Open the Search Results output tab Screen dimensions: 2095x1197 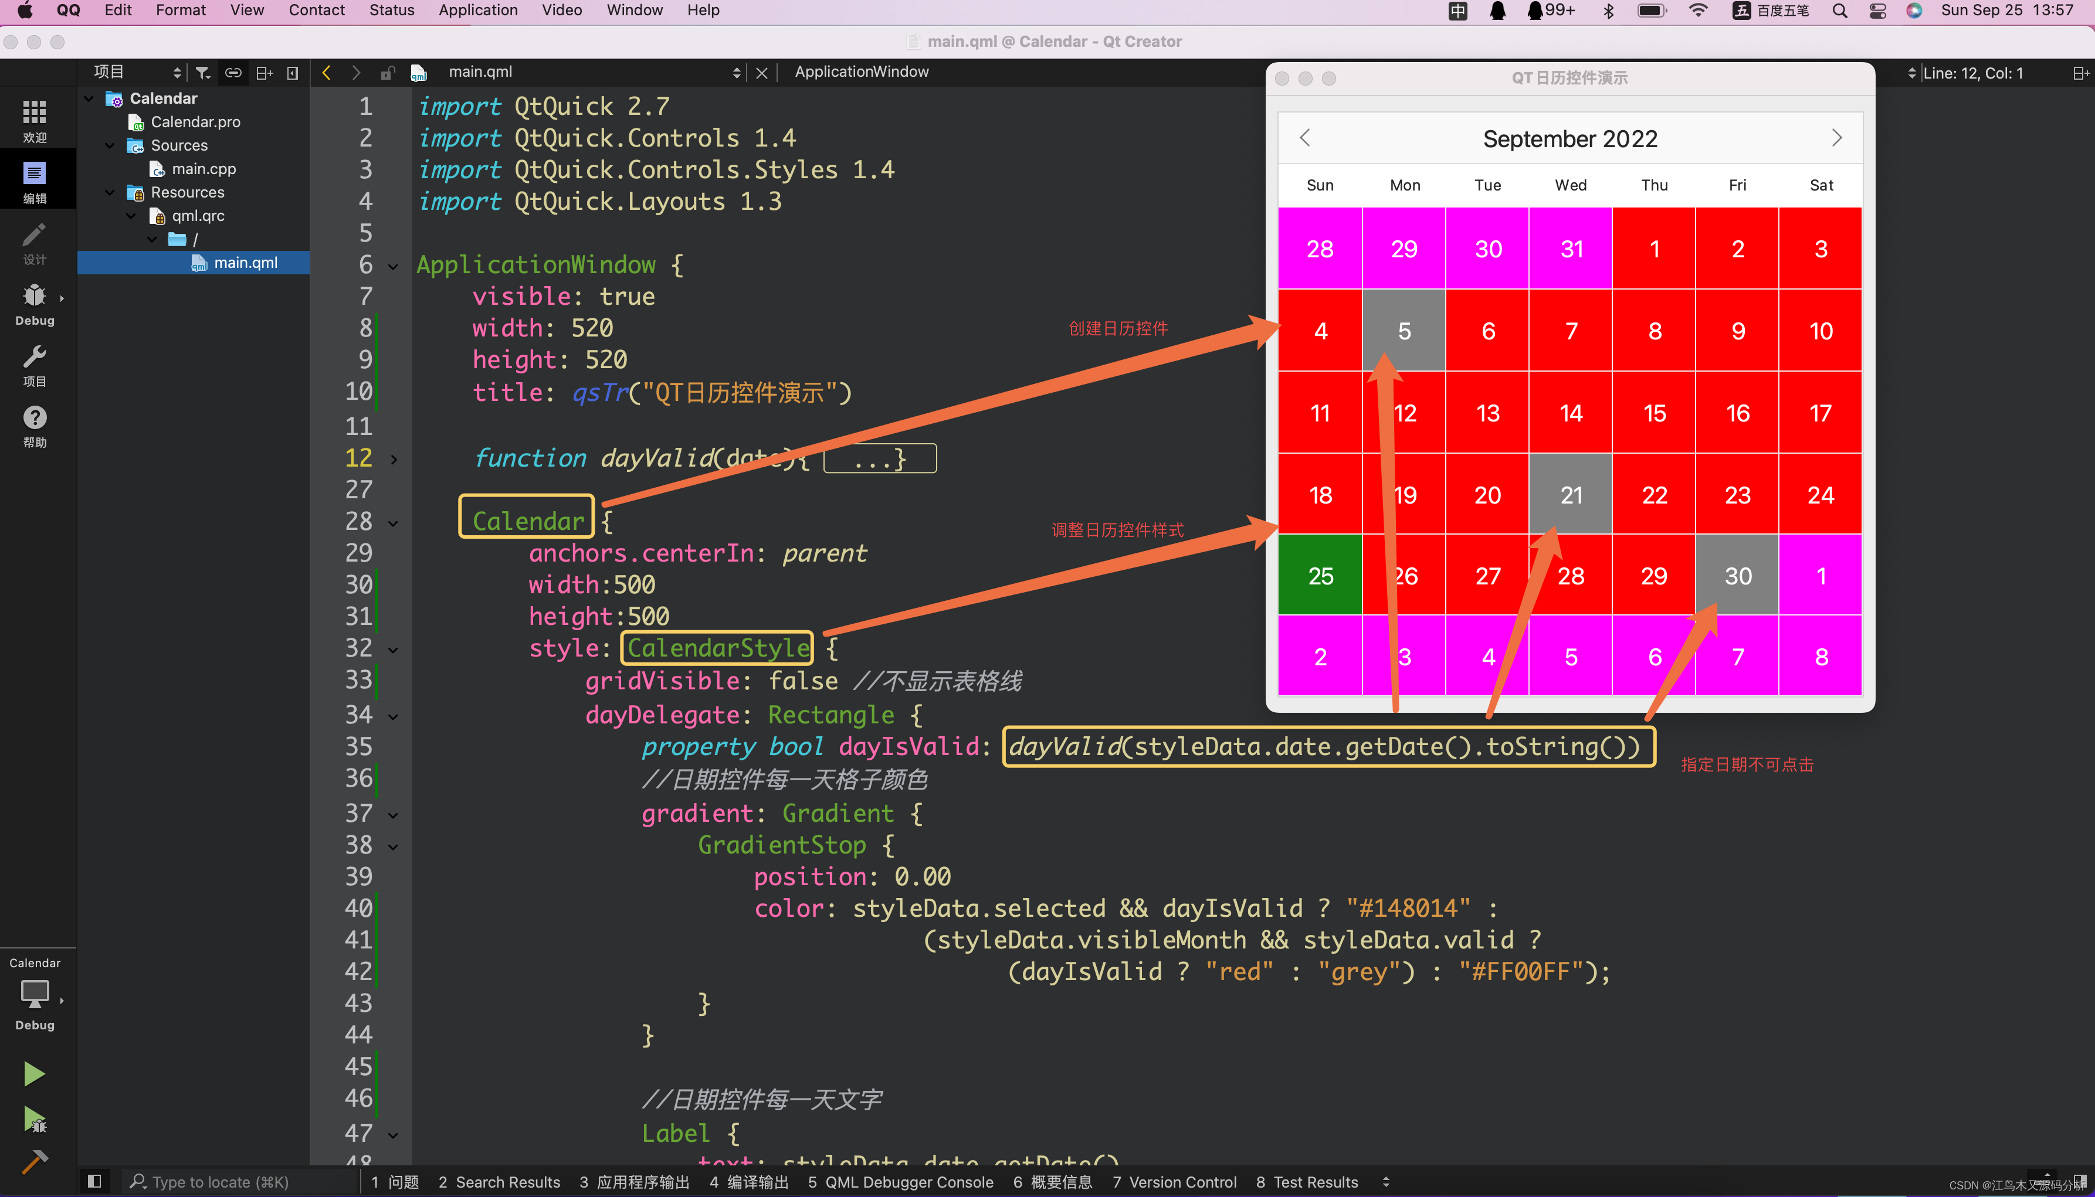[499, 1181]
